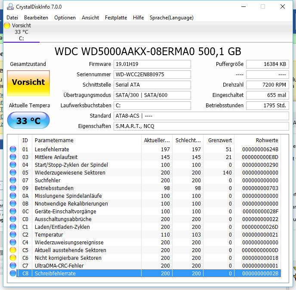Click the Laufwerksbuchstaben field C:
Viewport: 296px width, 290px height.
pos(152,105)
